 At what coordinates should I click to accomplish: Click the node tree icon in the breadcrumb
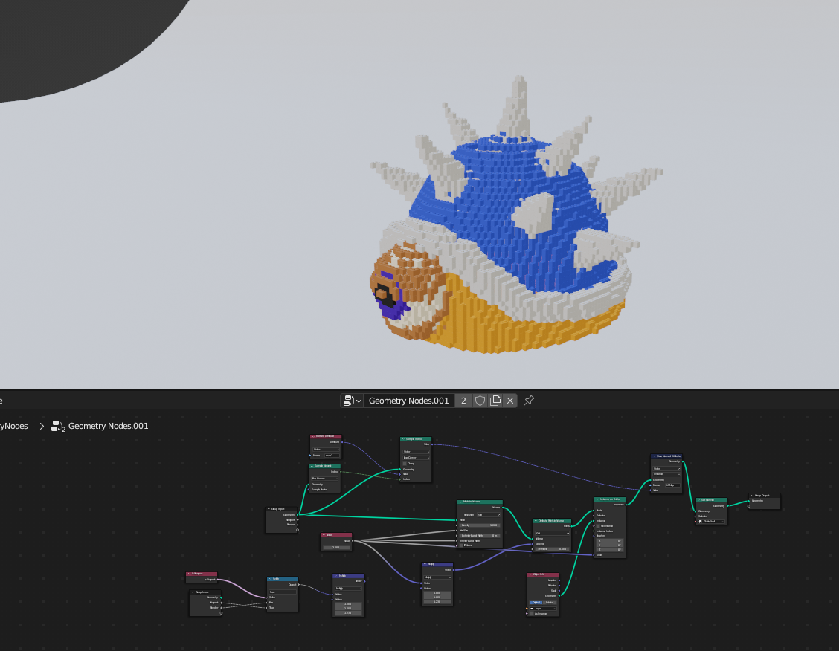click(57, 426)
